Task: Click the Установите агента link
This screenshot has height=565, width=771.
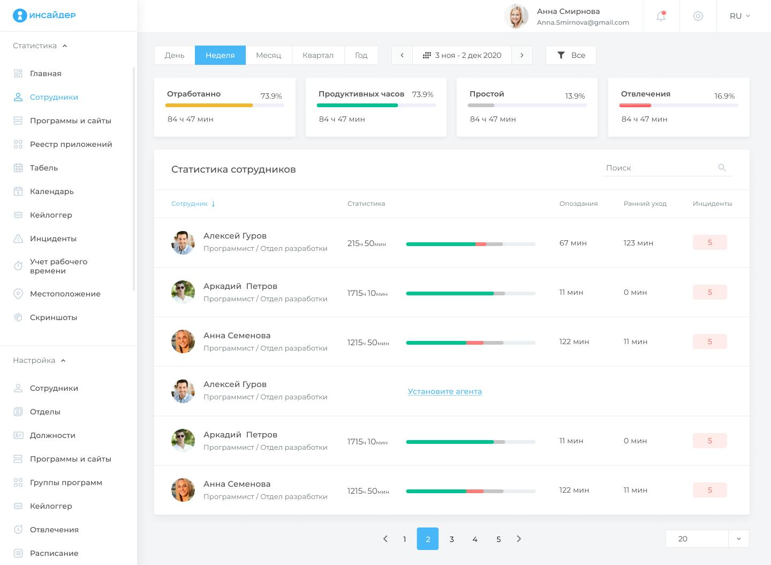Action: pos(445,391)
